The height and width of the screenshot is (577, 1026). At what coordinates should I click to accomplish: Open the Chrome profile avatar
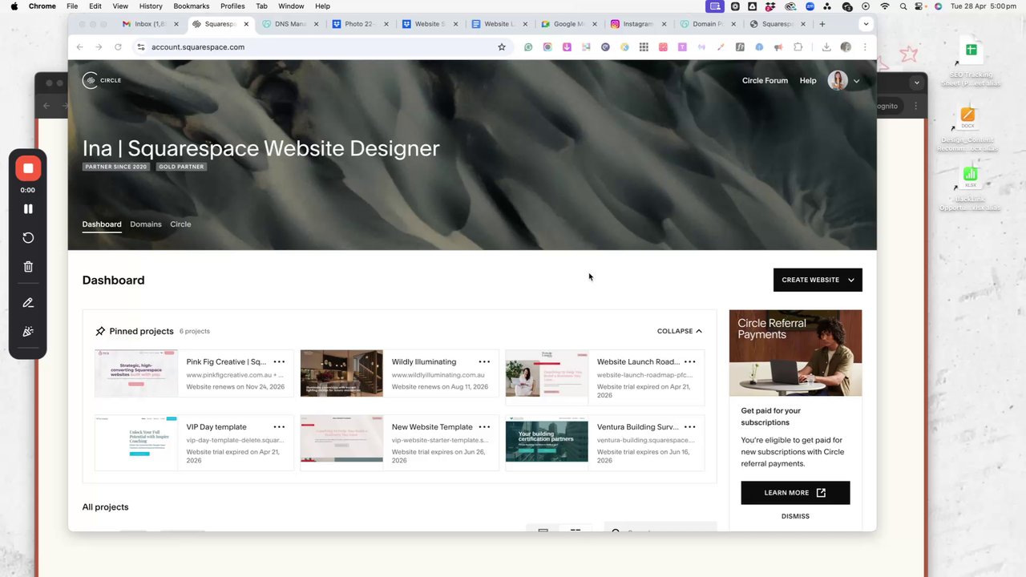(846, 47)
